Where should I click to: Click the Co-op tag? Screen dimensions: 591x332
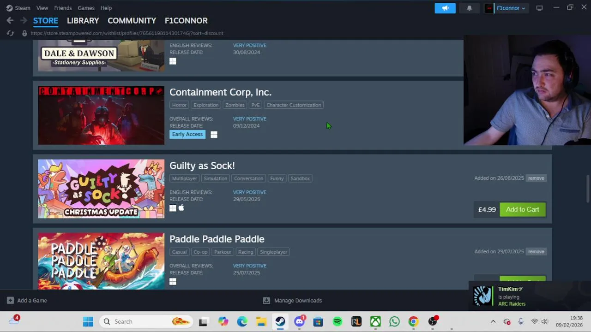200,252
